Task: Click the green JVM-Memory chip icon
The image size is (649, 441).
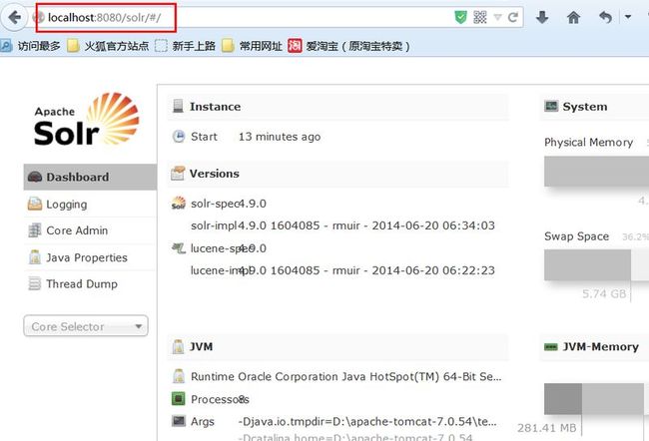Action: tap(551, 346)
